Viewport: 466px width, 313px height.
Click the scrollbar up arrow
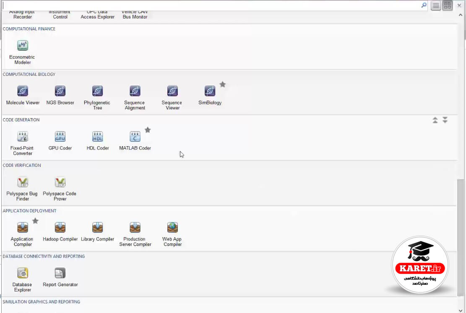pyautogui.click(x=461, y=15)
